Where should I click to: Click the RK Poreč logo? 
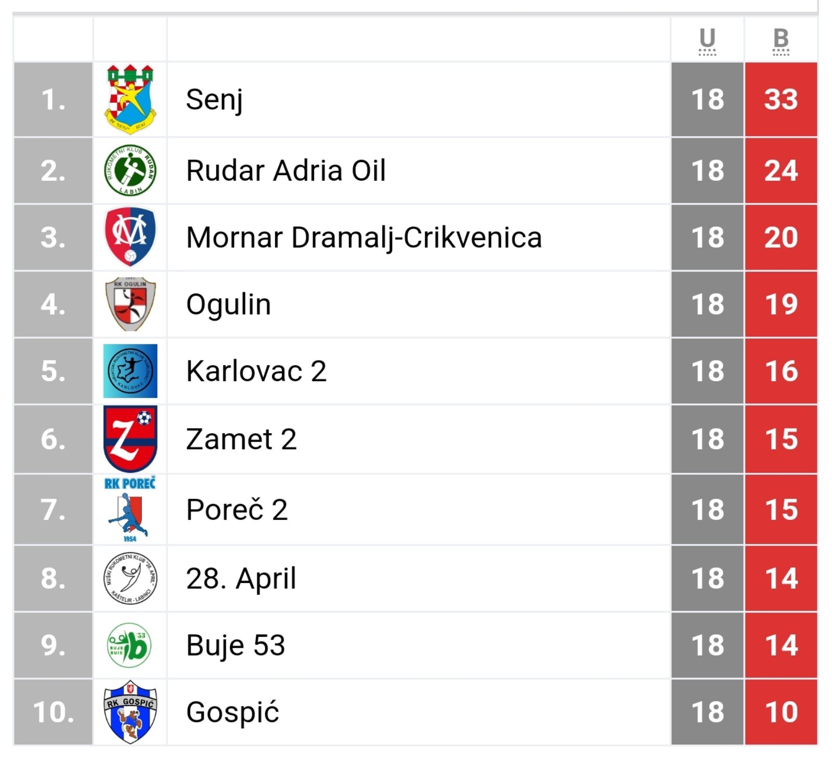click(130, 509)
